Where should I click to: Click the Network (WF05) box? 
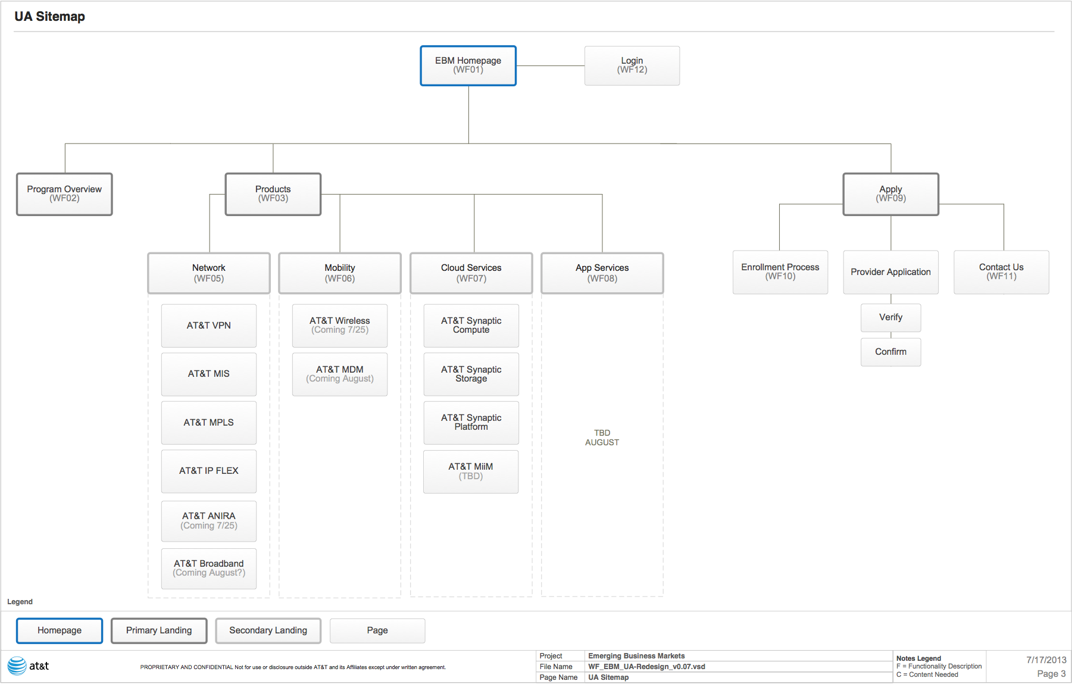click(209, 273)
